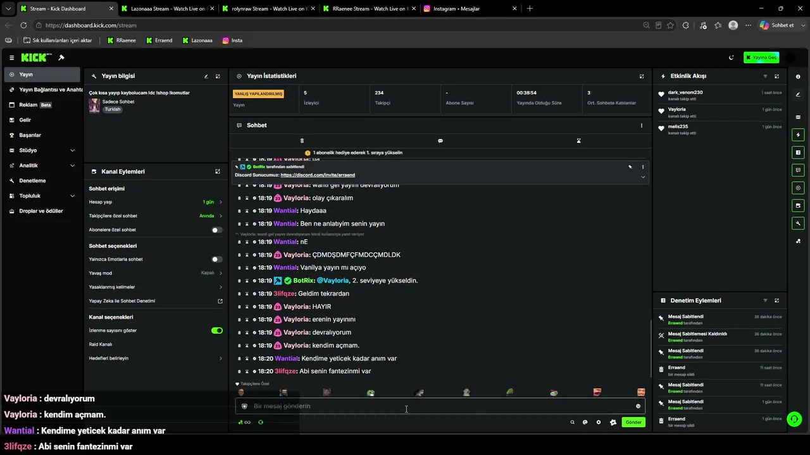Image resolution: width=810 pixels, height=455 pixels.
Task: Click the hourglass icon in chat toolbar
Action: 578,141
